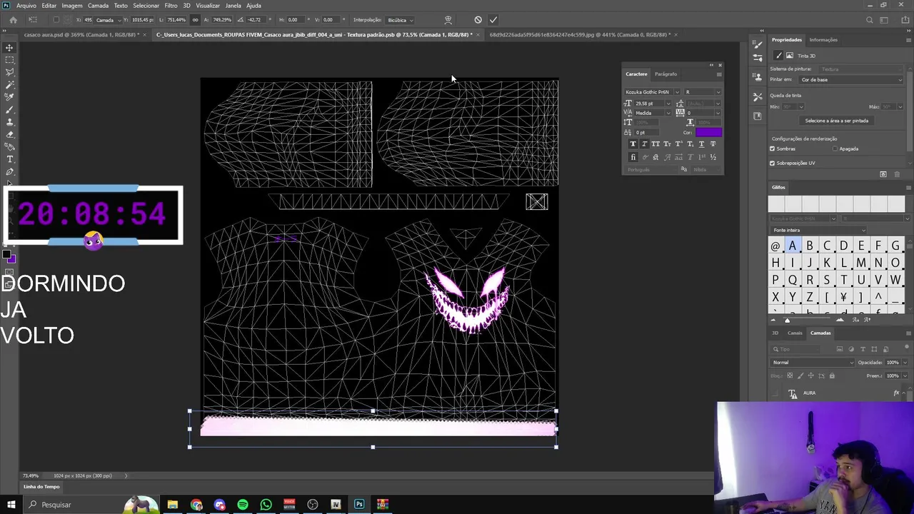Select the Horizontal Type tool
Screen dimensions: 914x514
click(9, 159)
